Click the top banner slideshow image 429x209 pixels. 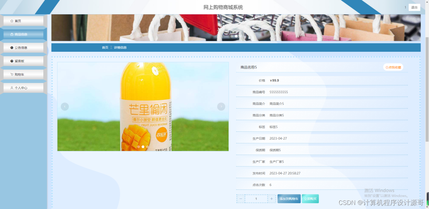click(236, 28)
